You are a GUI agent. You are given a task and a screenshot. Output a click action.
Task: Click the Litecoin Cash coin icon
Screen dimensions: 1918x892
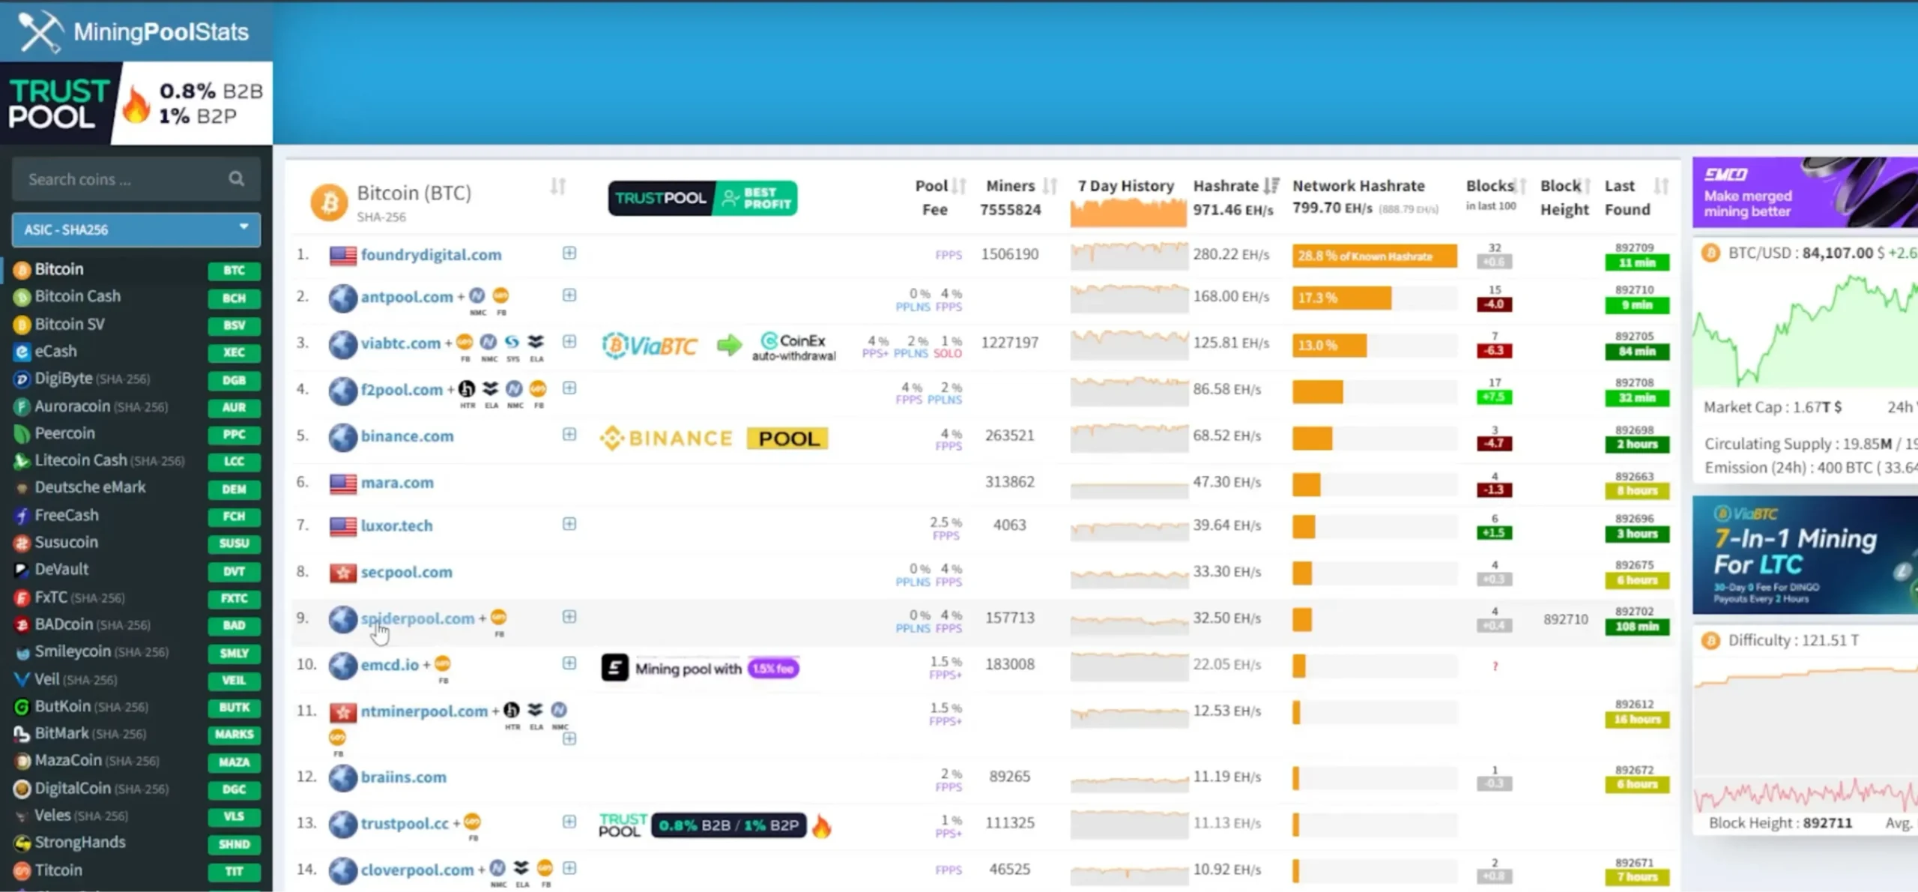(x=22, y=461)
